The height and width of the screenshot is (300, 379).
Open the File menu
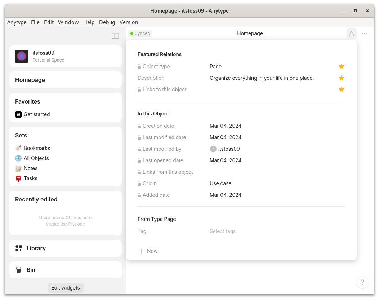35,22
